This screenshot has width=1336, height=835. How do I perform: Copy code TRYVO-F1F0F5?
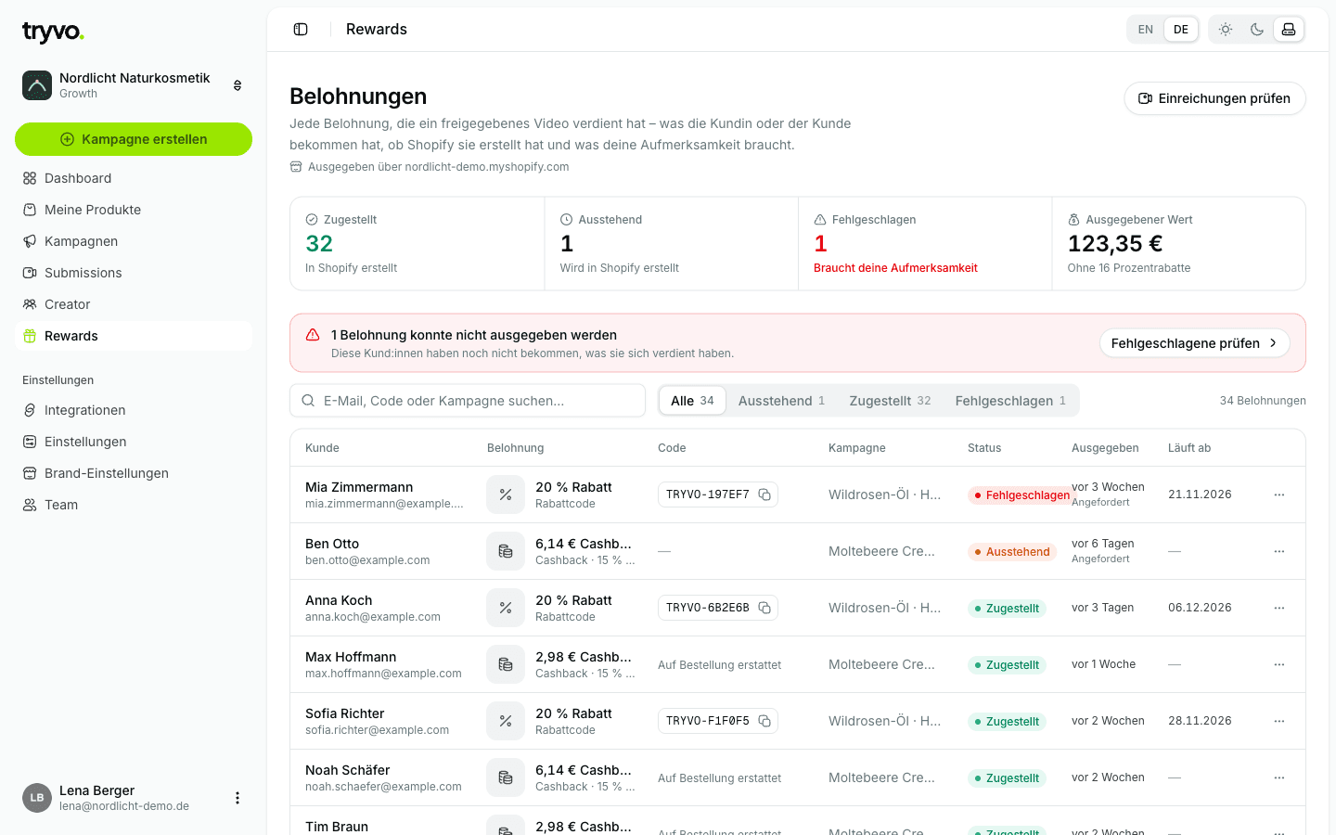tap(764, 721)
